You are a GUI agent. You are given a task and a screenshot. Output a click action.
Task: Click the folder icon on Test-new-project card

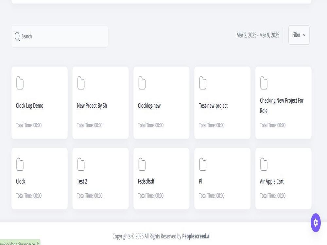tap(203, 83)
